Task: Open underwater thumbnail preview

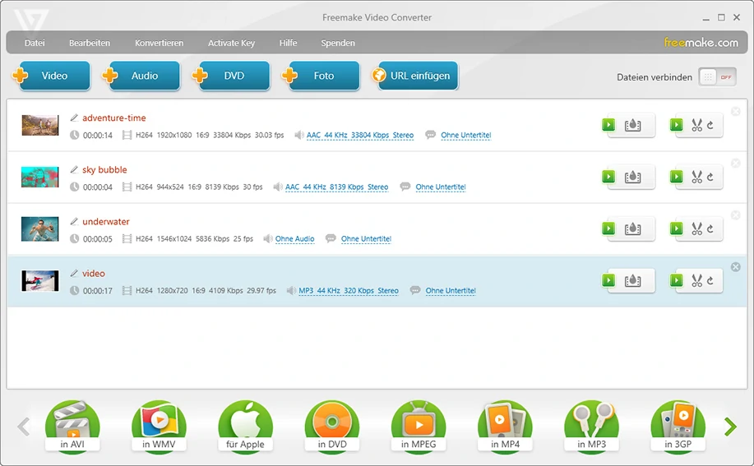Action: (x=40, y=229)
